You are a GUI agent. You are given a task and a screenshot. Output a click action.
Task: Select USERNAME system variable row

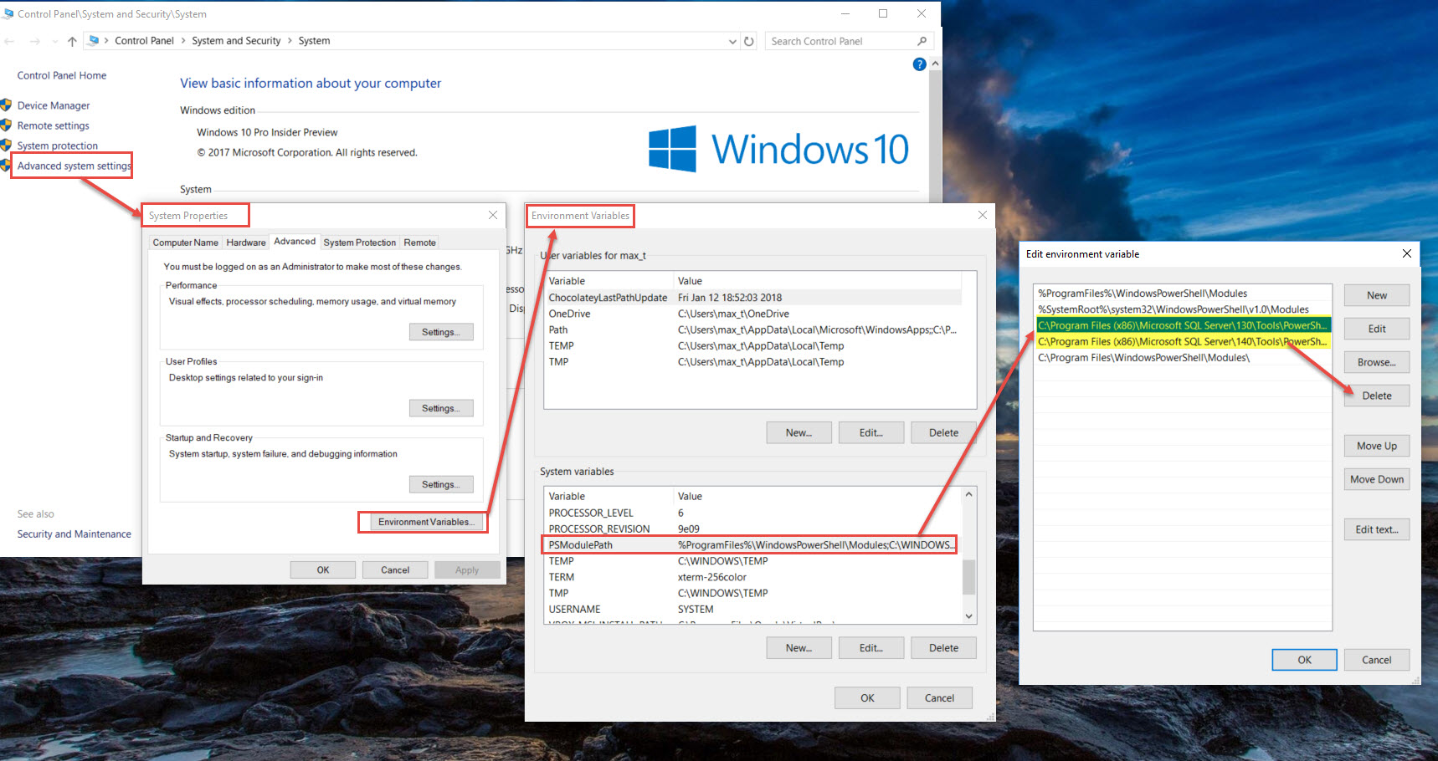pos(752,609)
